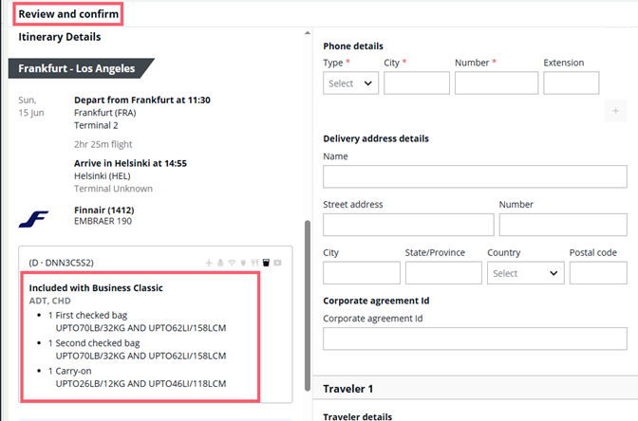638x421 pixels.
Task: Click the delivery address Name field
Action: [x=475, y=177]
